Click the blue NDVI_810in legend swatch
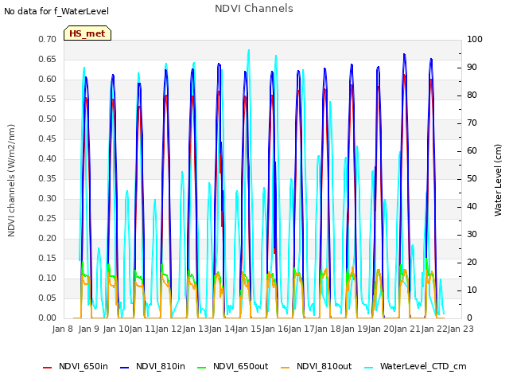This screenshot has height=382, width=509. coord(124,368)
